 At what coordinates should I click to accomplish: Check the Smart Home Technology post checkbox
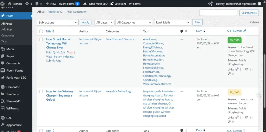pyautogui.click(x=41, y=39)
